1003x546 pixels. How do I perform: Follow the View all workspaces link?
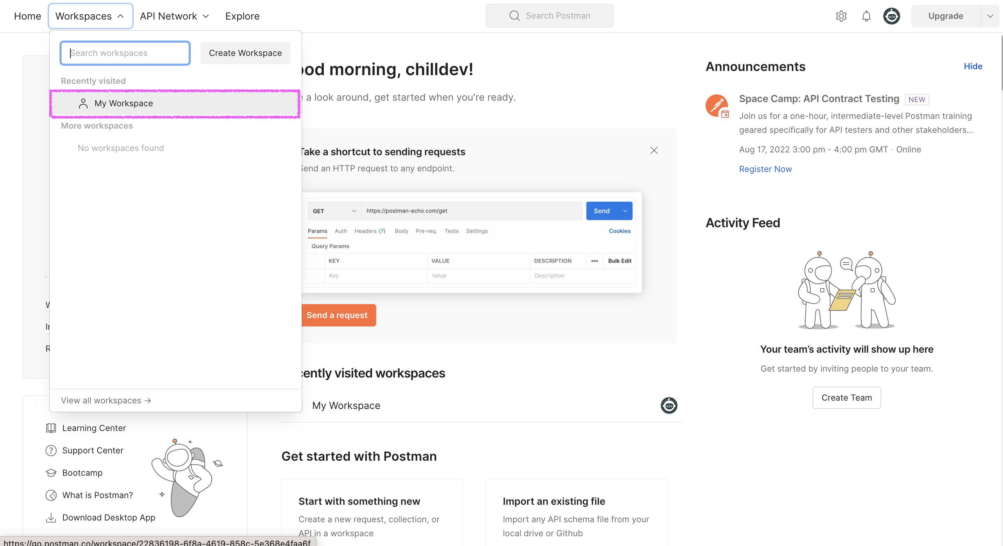pos(106,401)
